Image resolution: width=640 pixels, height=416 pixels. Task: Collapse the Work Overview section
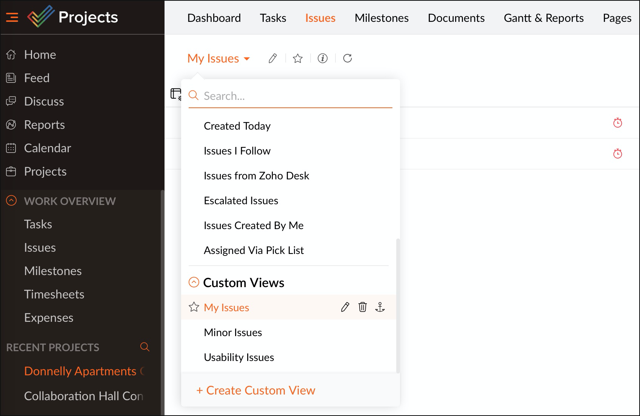click(11, 201)
